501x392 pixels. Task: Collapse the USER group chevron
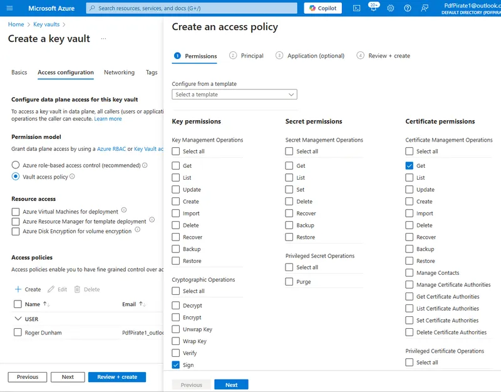18,319
